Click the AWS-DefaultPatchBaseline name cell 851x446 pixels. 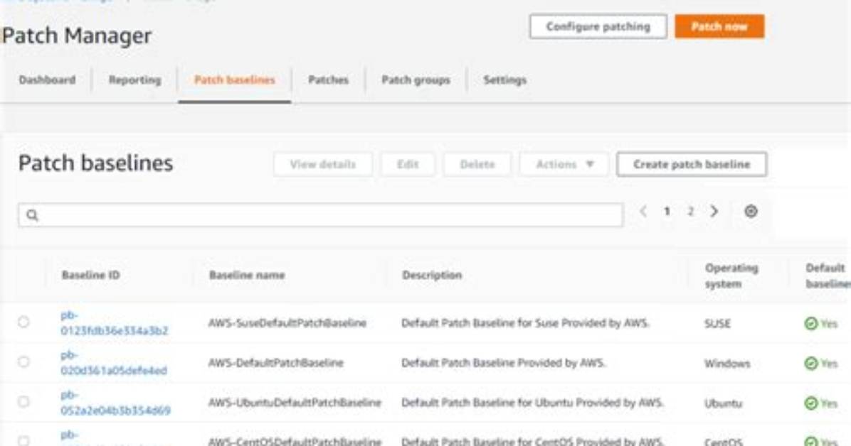click(x=275, y=363)
